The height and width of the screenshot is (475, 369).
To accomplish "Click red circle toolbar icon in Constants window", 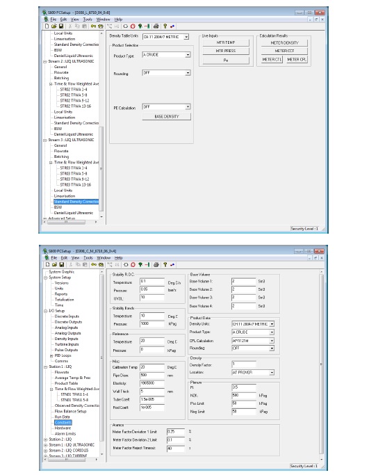I will [x=133, y=265].
